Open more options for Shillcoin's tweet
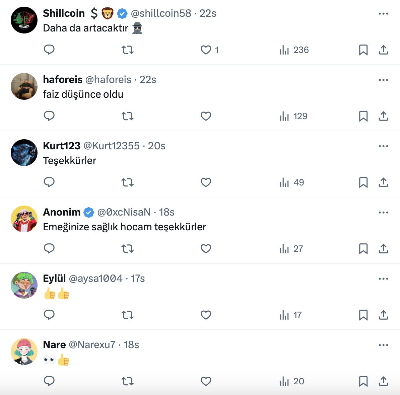The width and height of the screenshot is (400, 395). [x=383, y=14]
